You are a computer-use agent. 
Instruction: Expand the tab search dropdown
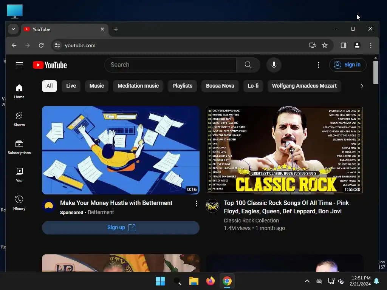13,29
